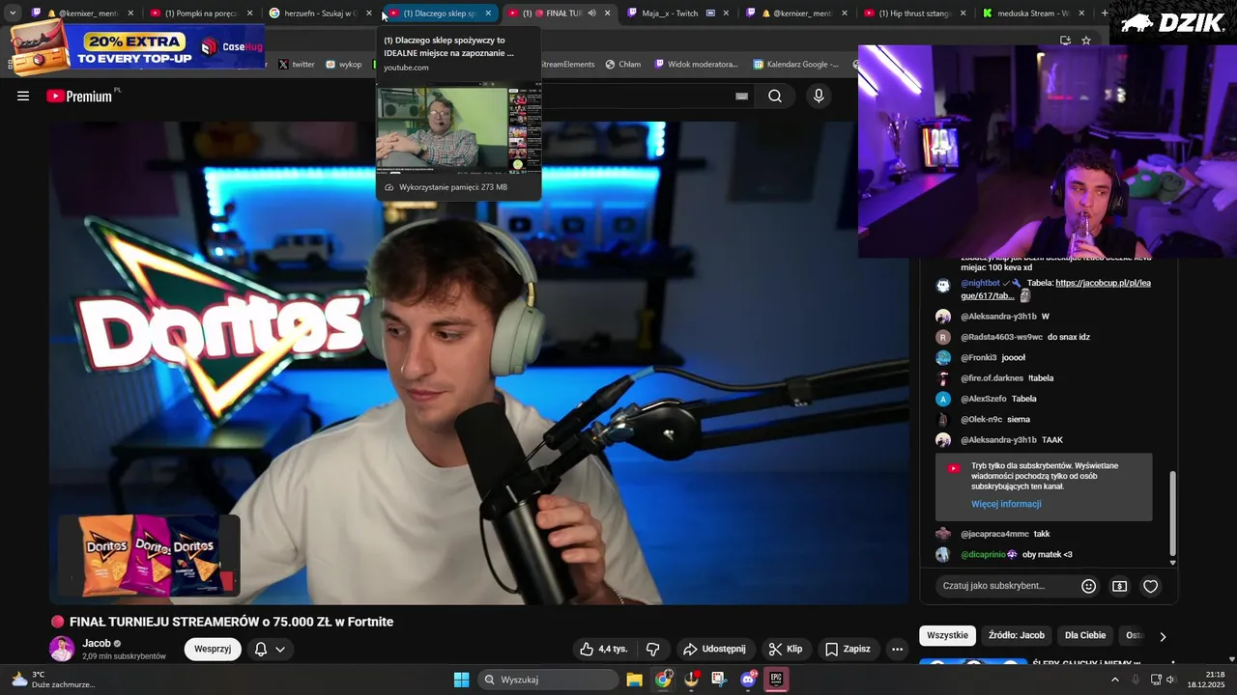Bookmark this page with the star icon
This screenshot has width=1237, height=695.
[1086, 41]
